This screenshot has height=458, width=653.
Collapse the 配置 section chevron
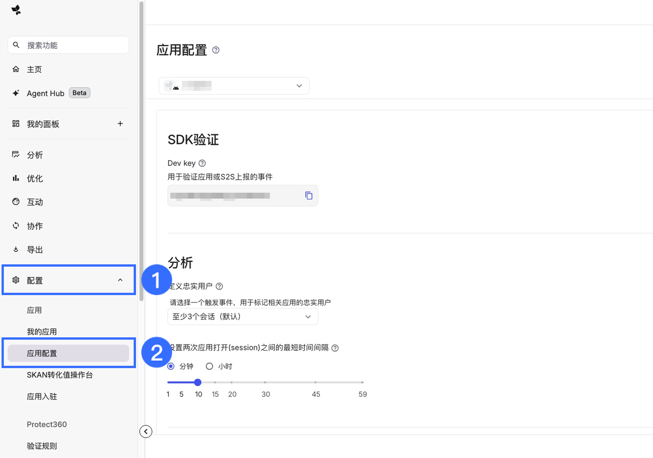[120, 280]
